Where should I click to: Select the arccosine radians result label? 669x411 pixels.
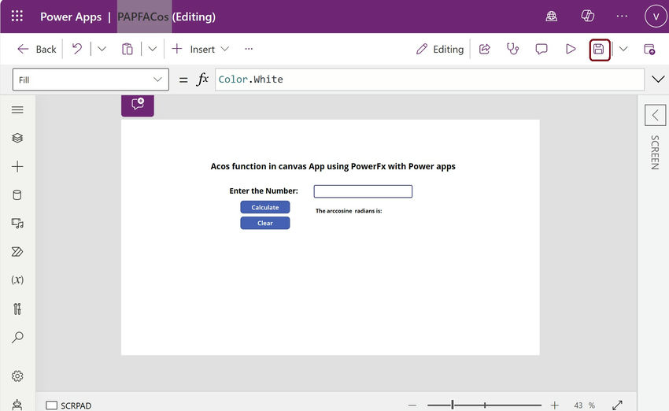pos(349,211)
